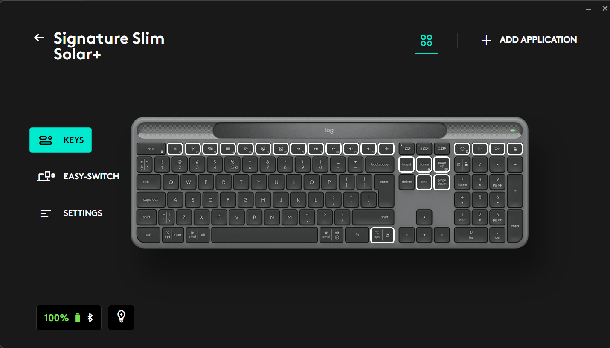Select the mute volume F11 key
The image size is (610, 348).
(x=351, y=149)
